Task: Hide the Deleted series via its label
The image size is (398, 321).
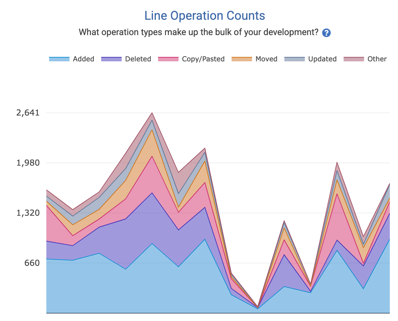Action: click(x=138, y=59)
